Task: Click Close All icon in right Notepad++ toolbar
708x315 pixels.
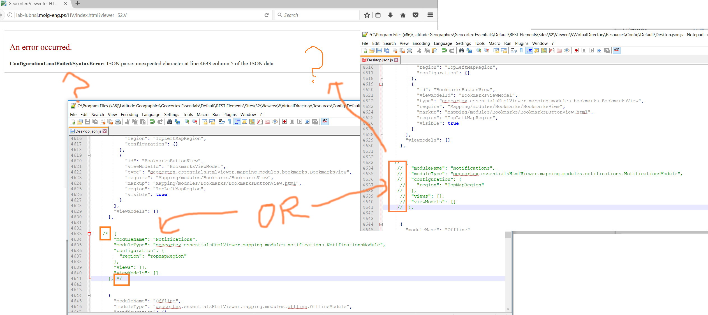Action: 402,50
